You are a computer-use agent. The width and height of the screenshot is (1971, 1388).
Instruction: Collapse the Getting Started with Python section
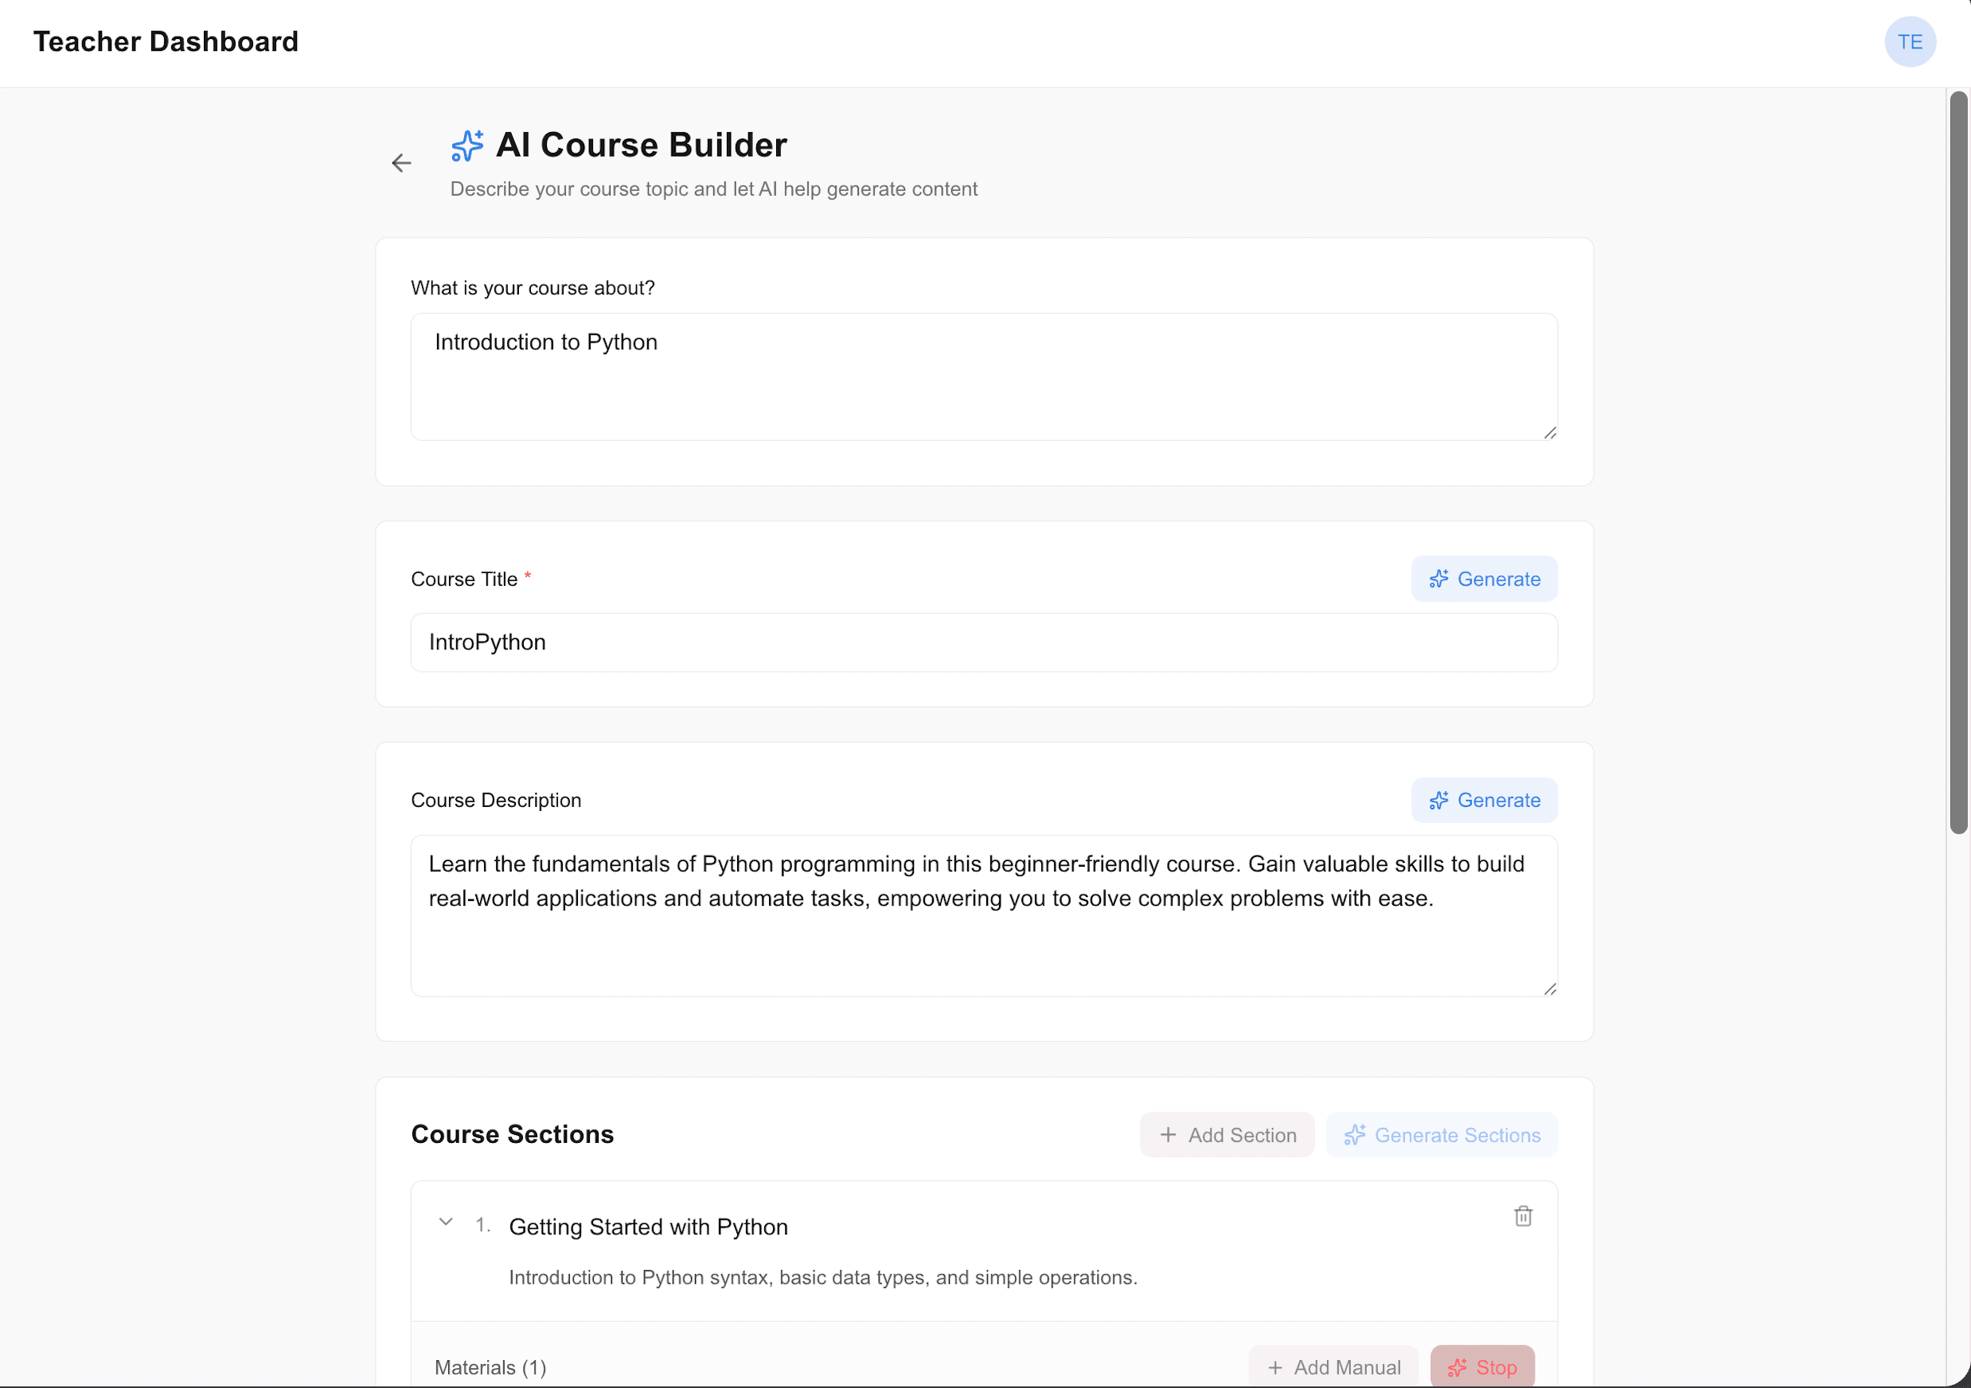coord(446,1222)
